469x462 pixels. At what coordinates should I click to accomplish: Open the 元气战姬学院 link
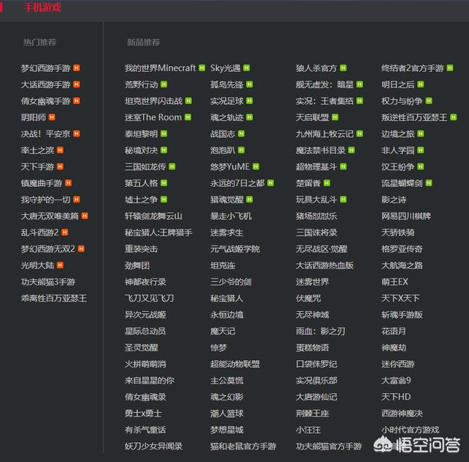[x=235, y=249]
